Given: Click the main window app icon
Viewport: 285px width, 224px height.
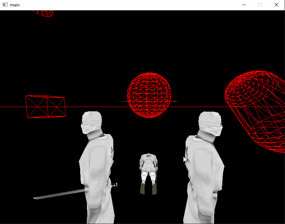Looking at the screenshot, I should point(5,5).
